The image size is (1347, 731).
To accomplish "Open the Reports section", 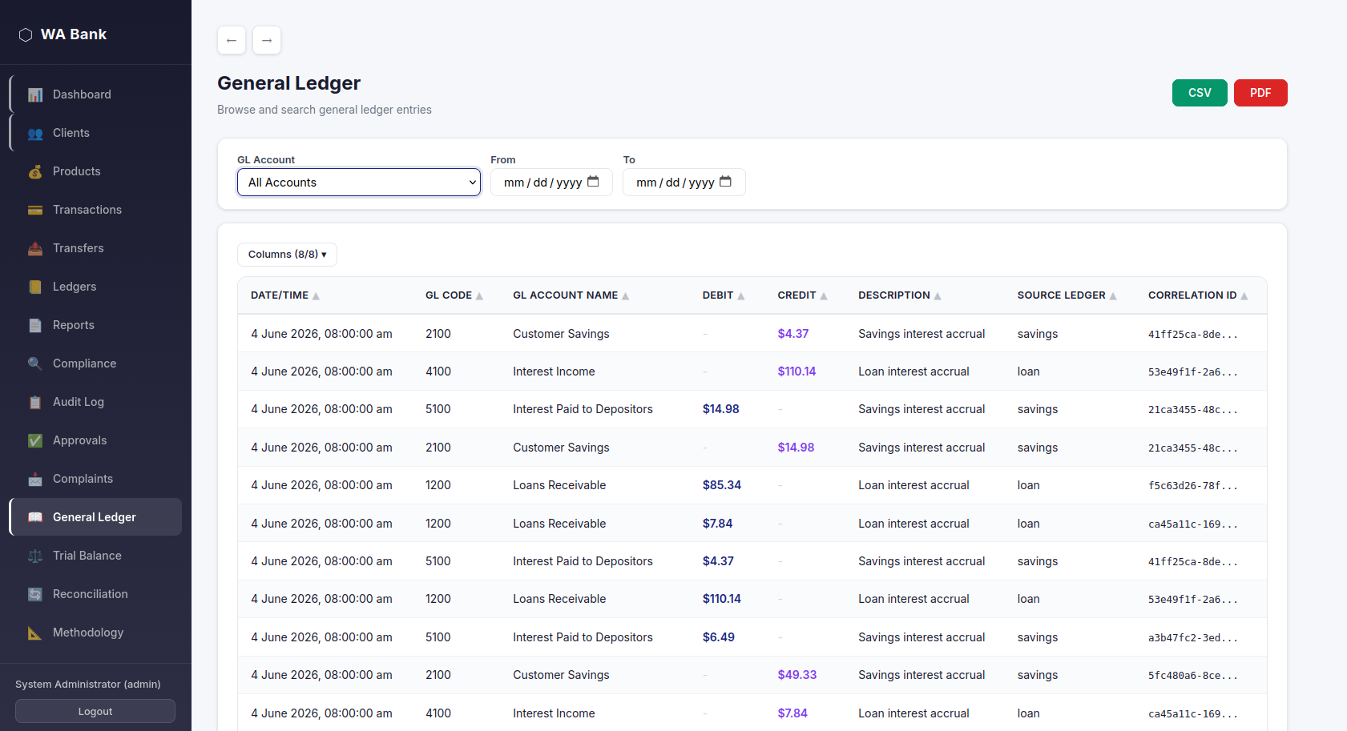I will [95, 325].
